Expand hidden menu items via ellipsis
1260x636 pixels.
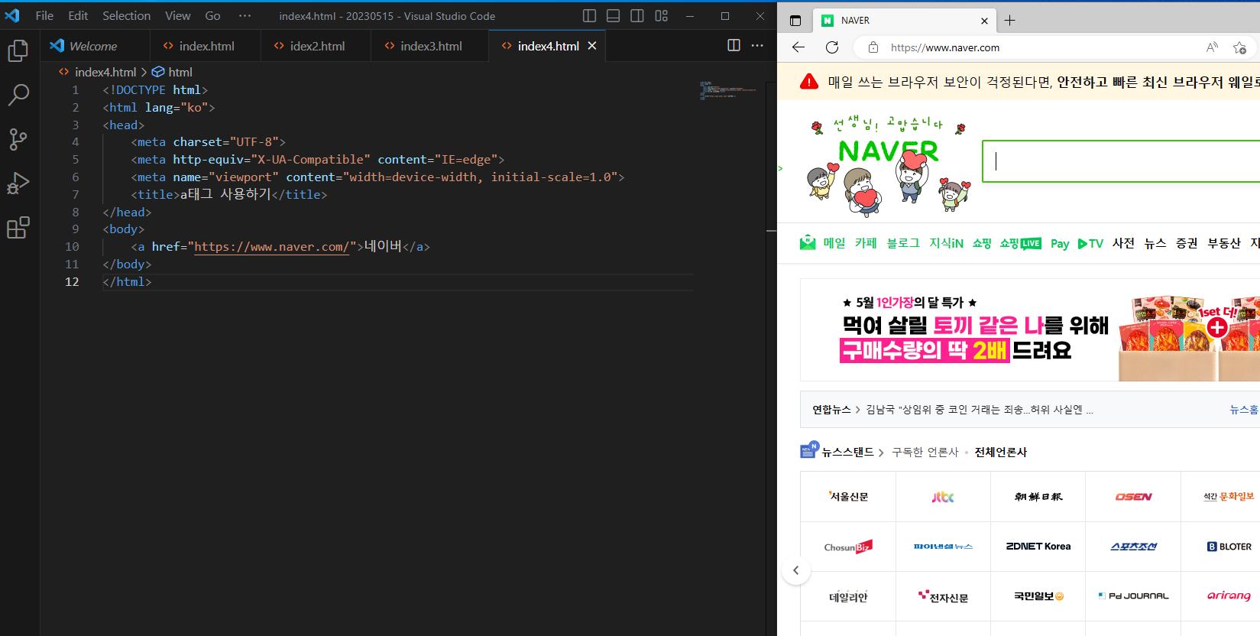point(245,16)
